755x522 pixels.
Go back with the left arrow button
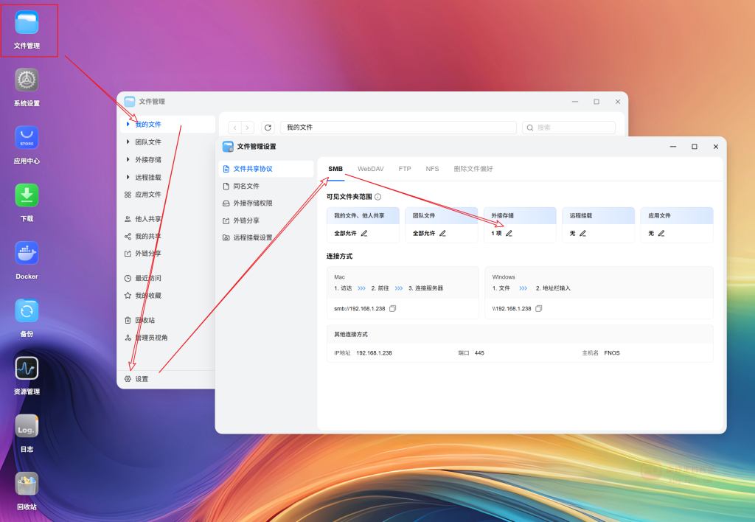point(235,128)
